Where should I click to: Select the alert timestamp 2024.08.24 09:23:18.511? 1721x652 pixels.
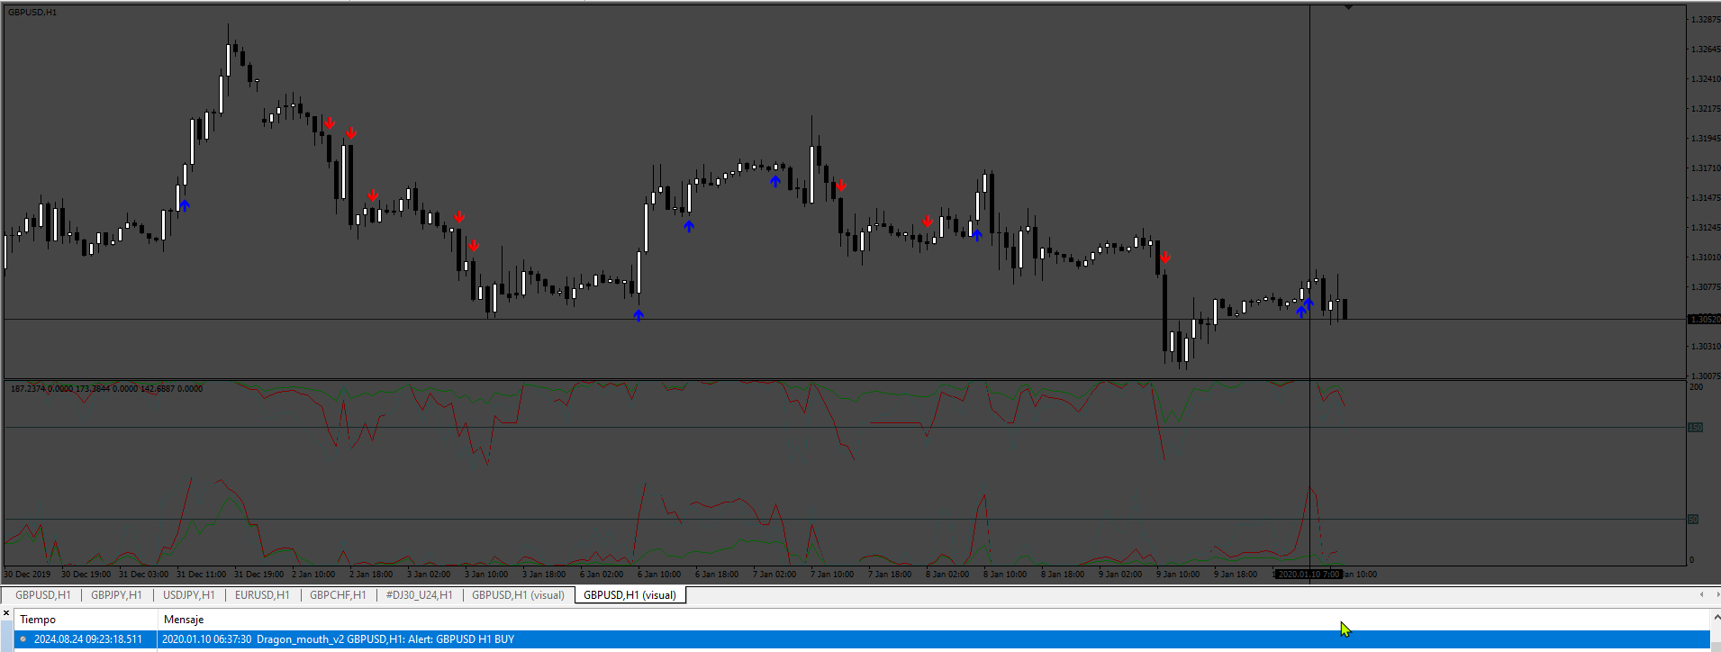(x=88, y=639)
